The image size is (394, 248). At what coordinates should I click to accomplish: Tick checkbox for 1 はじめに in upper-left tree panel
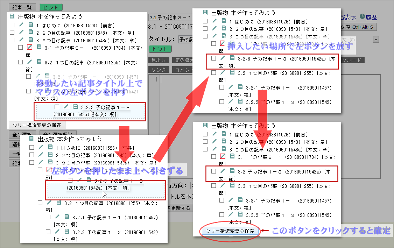[x=12, y=25]
